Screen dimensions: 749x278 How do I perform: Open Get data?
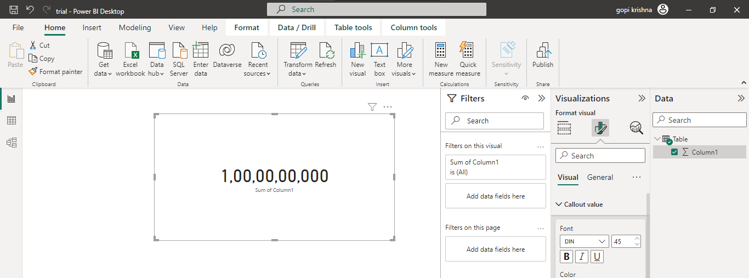click(104, 59)
